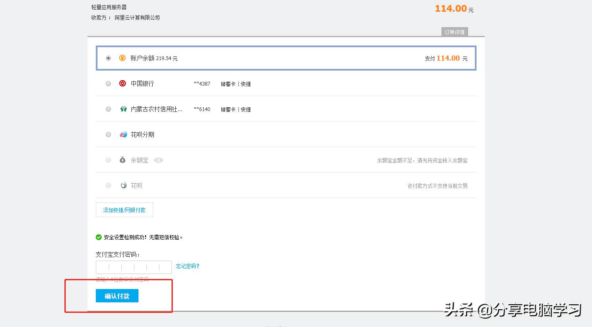Viewport: 592px width, 327px height.
Task: Click the green security check success icon
Action: (x=99, y=237)
